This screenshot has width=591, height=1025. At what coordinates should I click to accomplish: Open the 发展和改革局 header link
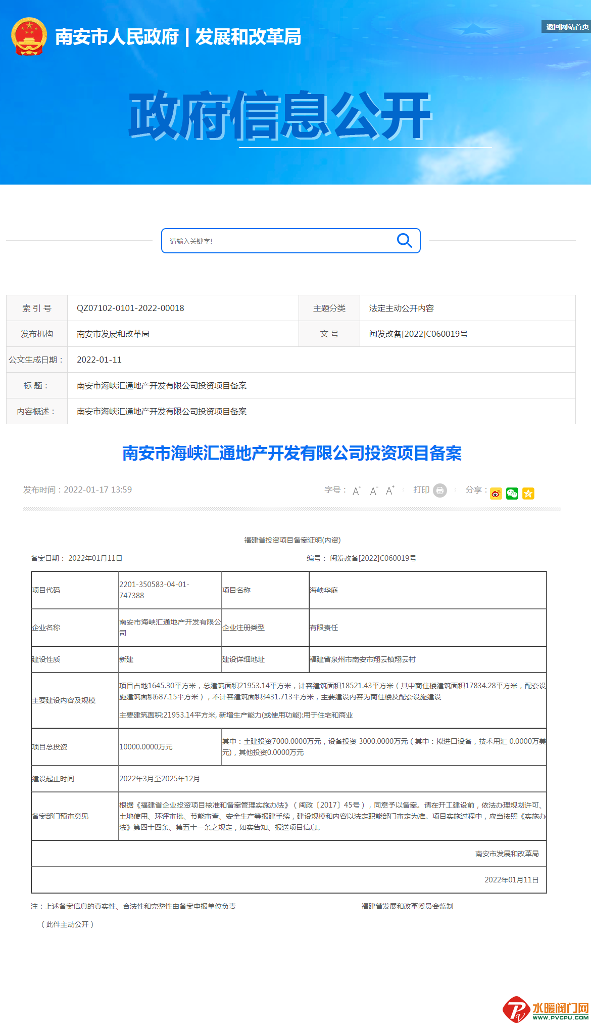(x=248, y=37)
